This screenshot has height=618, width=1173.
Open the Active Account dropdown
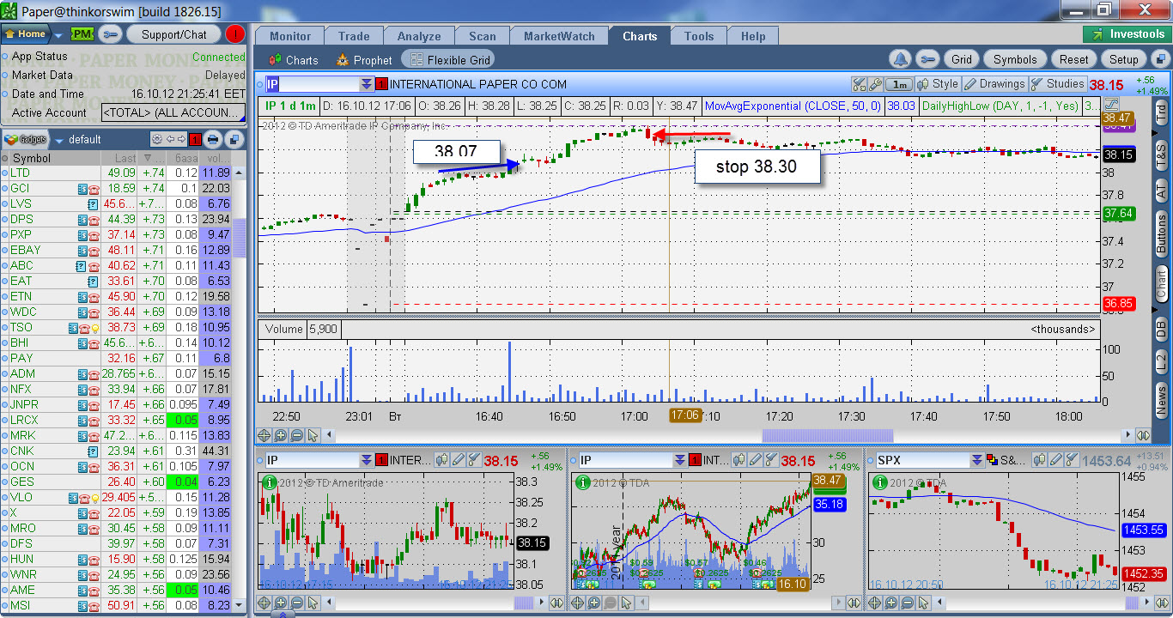coord(173,112)
